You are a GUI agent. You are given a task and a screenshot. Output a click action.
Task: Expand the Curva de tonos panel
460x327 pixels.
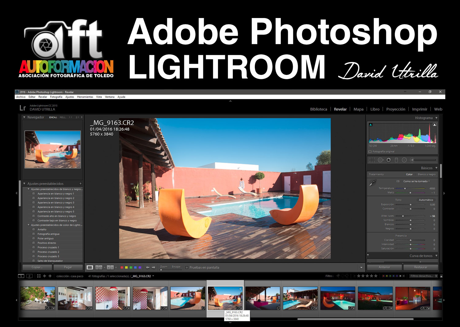click(x=436, y=256)
